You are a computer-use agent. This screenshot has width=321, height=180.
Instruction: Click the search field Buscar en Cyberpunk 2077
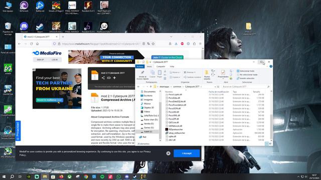(x=246, y=86)
